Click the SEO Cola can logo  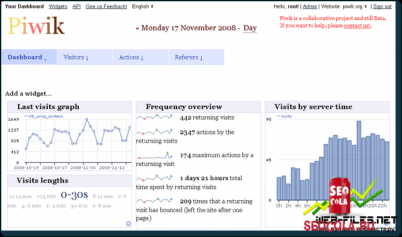click(339, 196)
